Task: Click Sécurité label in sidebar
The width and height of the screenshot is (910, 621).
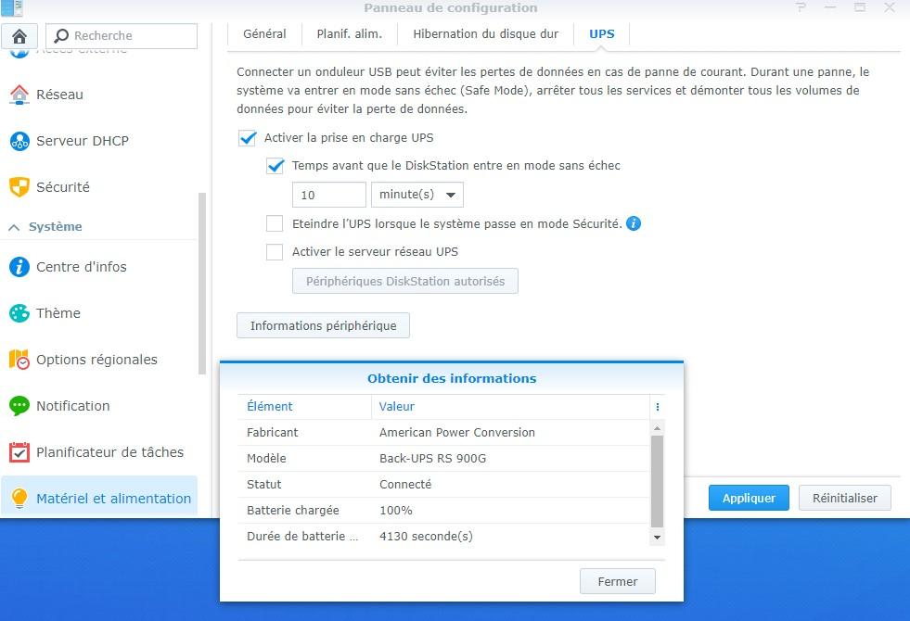Action: [x=63, y=187]
